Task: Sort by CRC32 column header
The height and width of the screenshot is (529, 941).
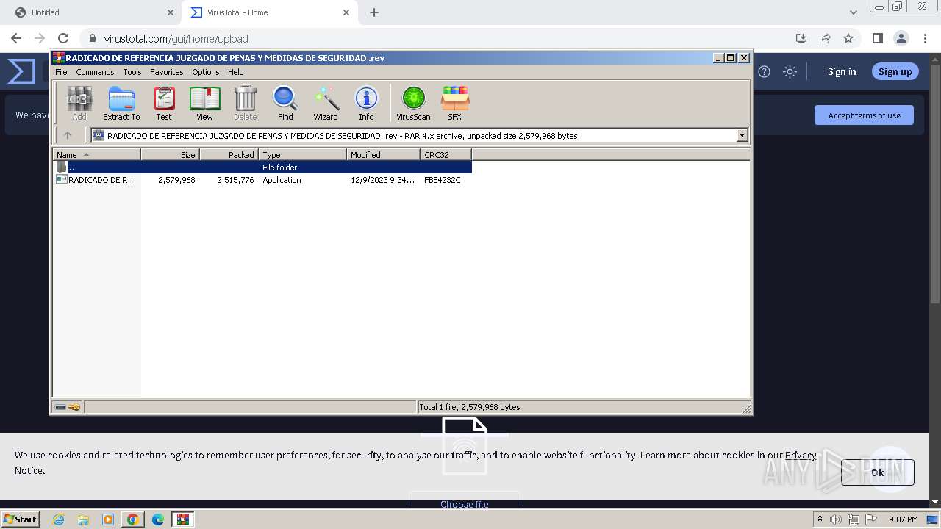Action: [x=446, y=154]
